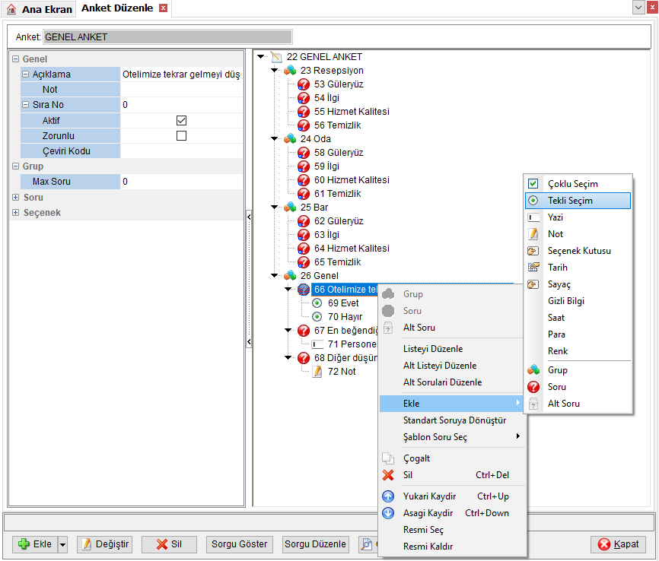Click the home icon on the Ana Ekran tab

(11, 9)
